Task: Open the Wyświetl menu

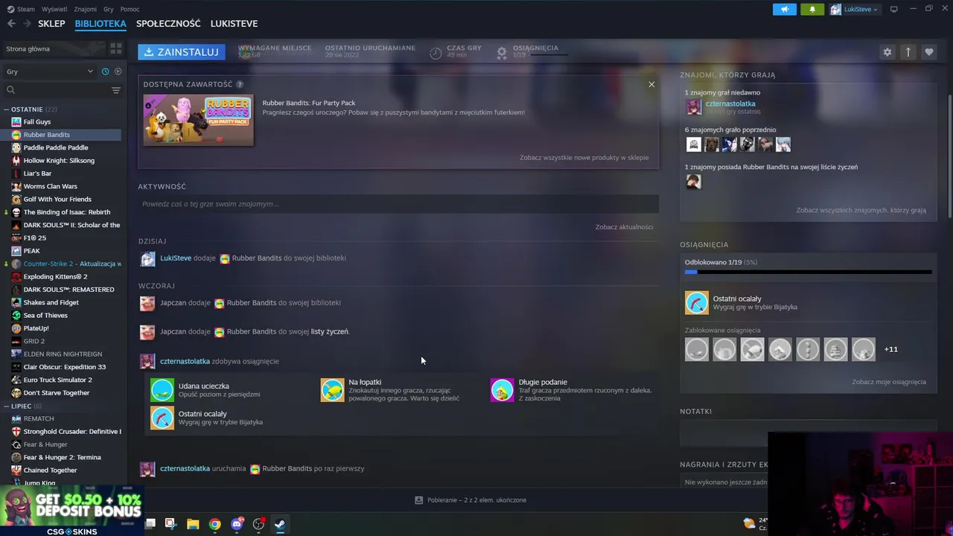Action: (54, 9)
